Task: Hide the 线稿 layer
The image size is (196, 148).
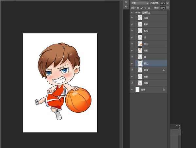Action: (x=132, y=18)
